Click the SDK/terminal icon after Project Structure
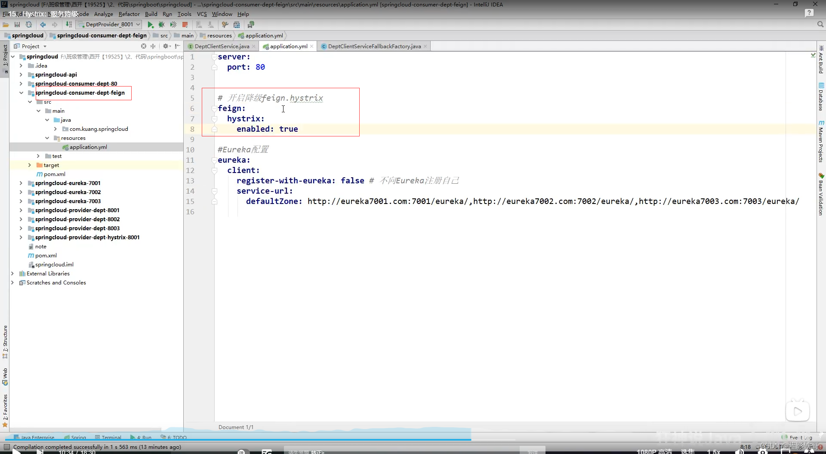The image size is (826, 454). (251, 25)
